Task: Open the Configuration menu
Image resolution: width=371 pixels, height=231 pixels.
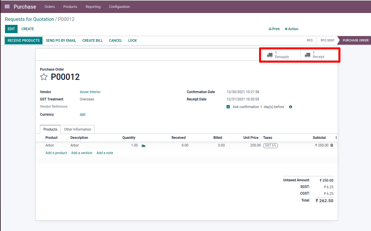Action: (119, 7)
